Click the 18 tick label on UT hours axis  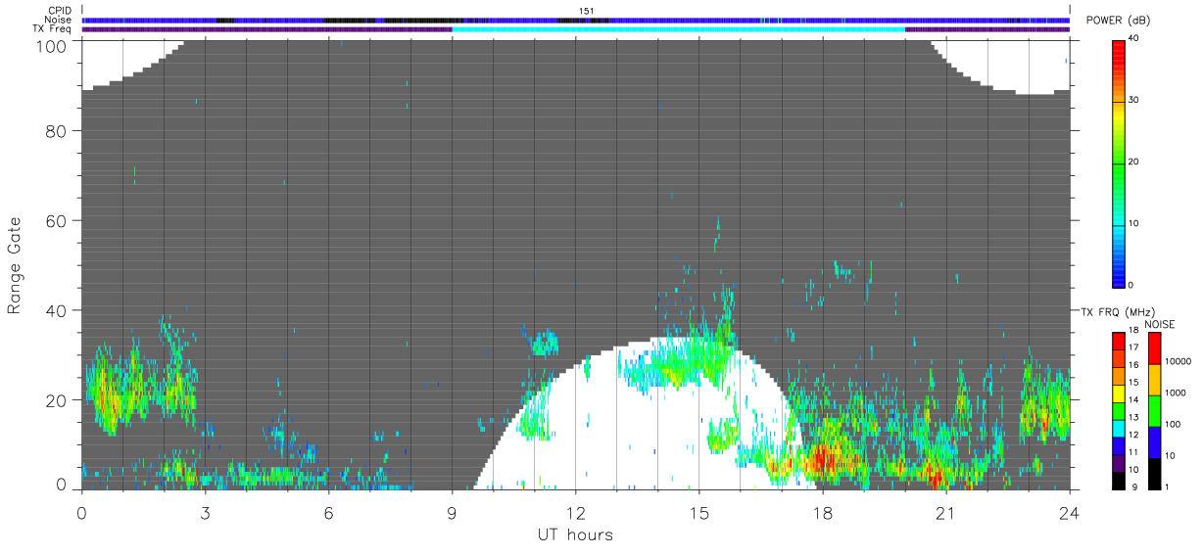click(822, 513)
